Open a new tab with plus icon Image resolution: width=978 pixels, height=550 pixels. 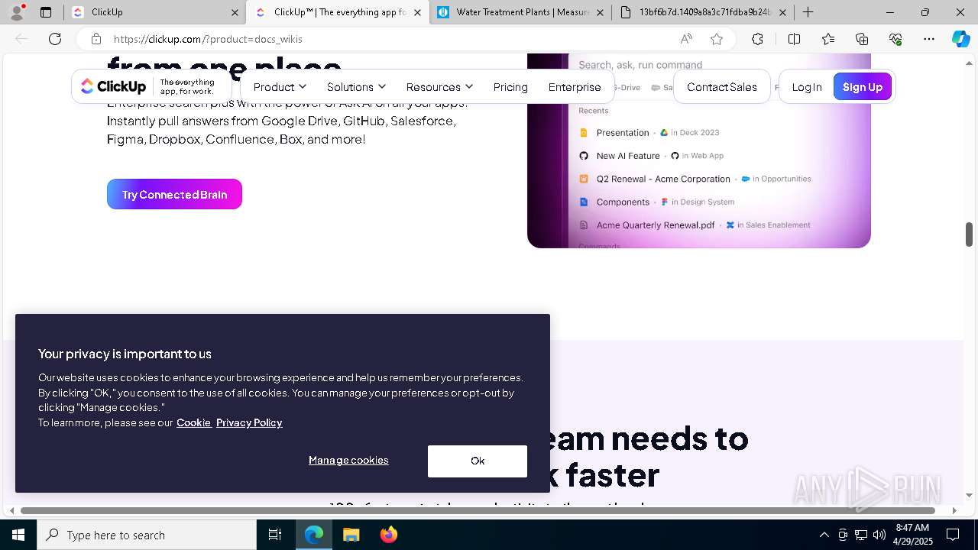point(808,12)
